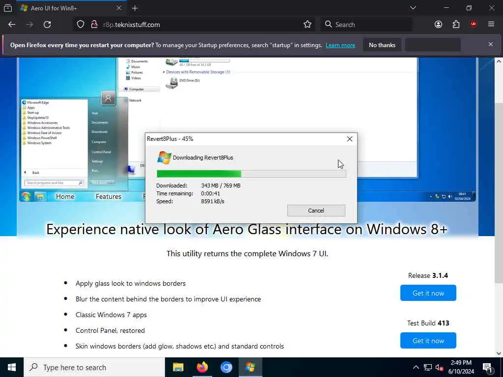Click the taskbar Type here to search box
The height and width of the screenshot is (377, 503).
click(94, 367)
